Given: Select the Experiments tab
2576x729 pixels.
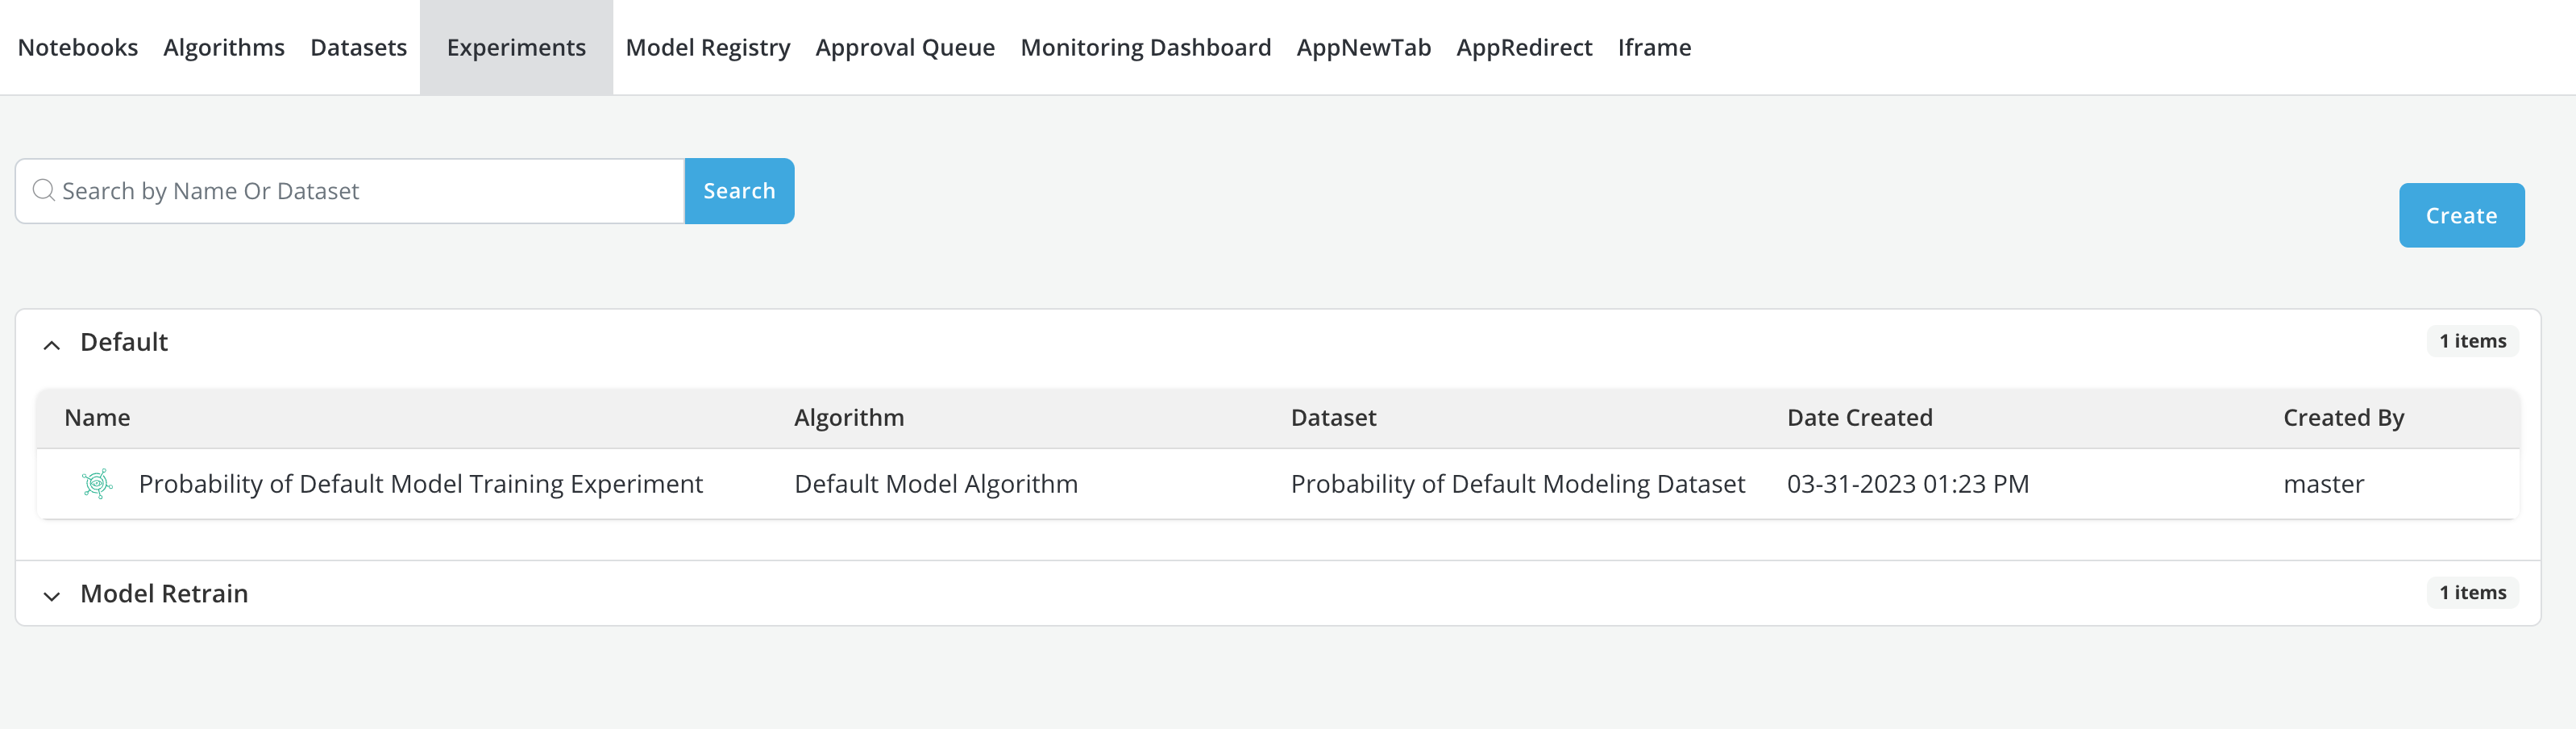Looking at the screenshot, I should (x=516, y=48).
